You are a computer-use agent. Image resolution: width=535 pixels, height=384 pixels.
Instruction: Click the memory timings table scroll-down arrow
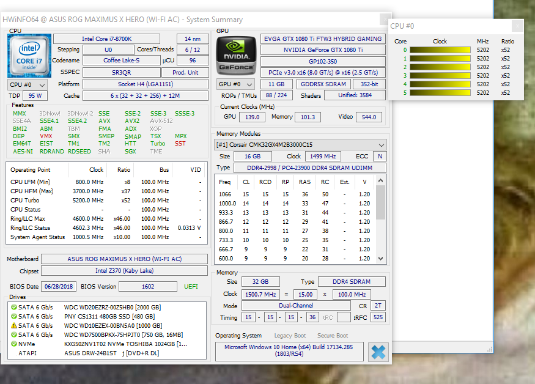381,259
